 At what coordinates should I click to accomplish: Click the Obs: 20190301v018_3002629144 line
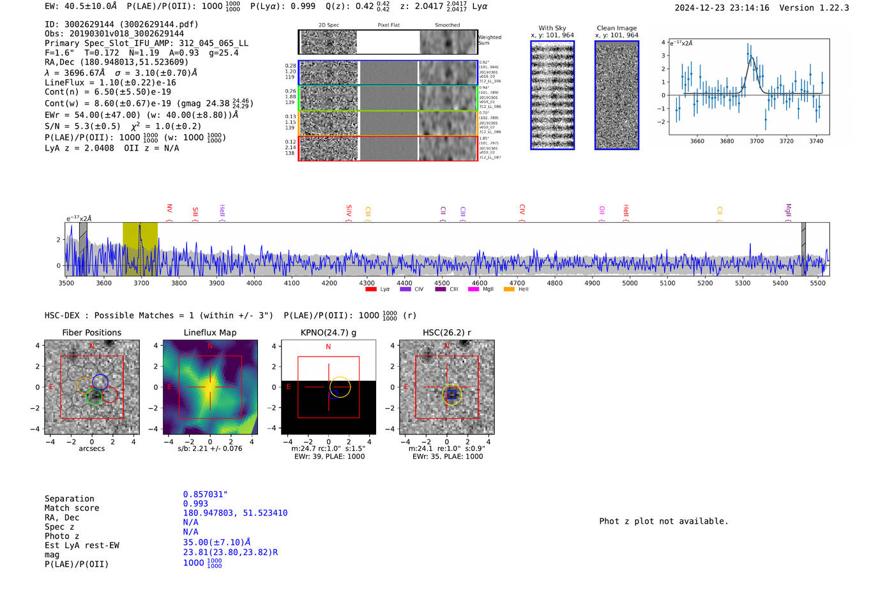(x=114, y=34)
